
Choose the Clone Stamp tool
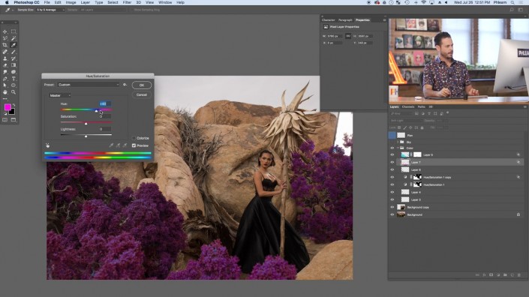[5, 58]
